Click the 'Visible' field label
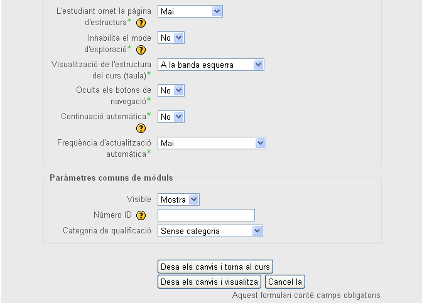Image resolution: width=422 pixels, height=303 pixels. [139, 199]
